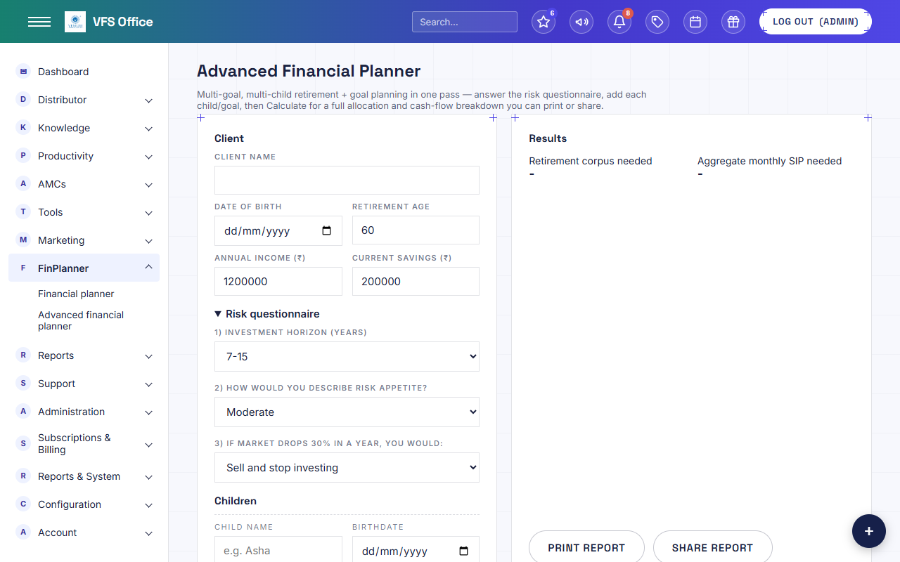Image resolution: width=900 pixels, height=562 pixels.
Task: Click the Configuration 'C' badge icon
Action: [23, 504]
